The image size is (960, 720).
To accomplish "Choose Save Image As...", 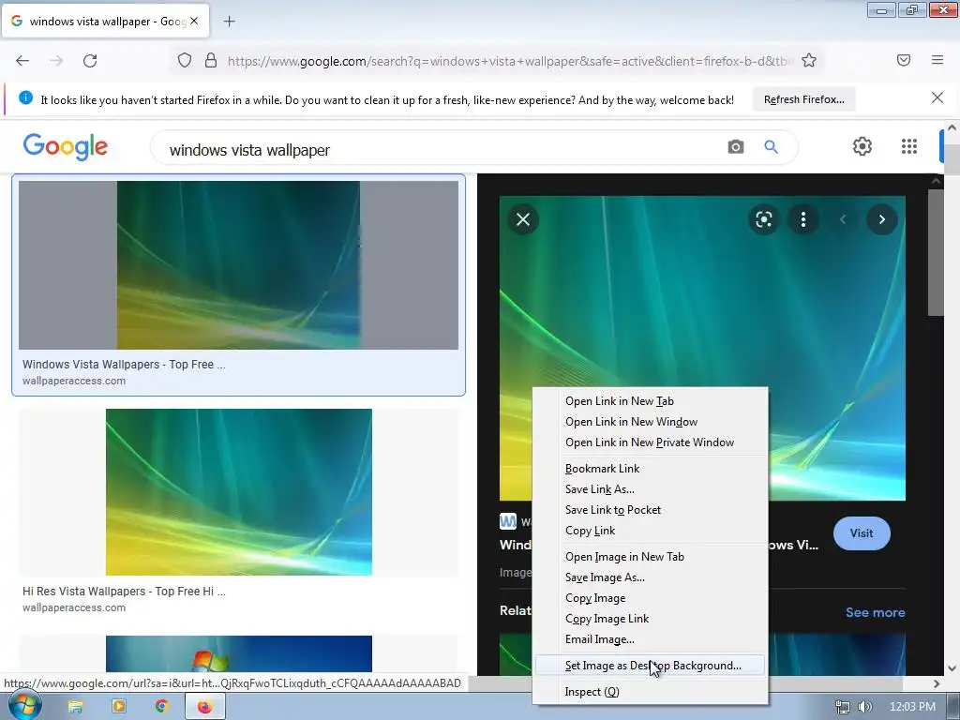I will click(651, 577).
